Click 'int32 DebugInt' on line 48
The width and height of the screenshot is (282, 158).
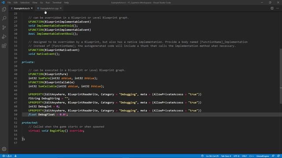click(40, 106)
